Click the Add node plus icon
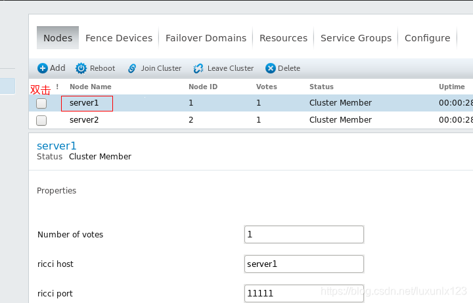Viewport: 473px width, 303px height. point(43,68)
